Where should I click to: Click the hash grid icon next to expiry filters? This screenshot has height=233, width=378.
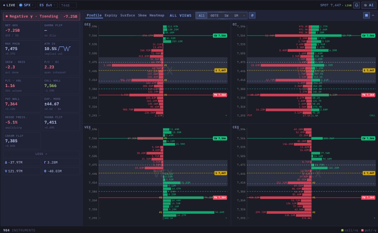point(252,15)
